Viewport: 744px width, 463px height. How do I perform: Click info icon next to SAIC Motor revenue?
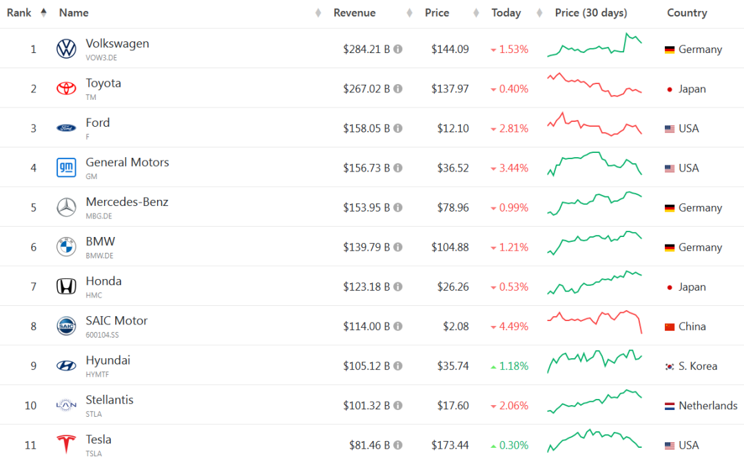coord(398,327)
